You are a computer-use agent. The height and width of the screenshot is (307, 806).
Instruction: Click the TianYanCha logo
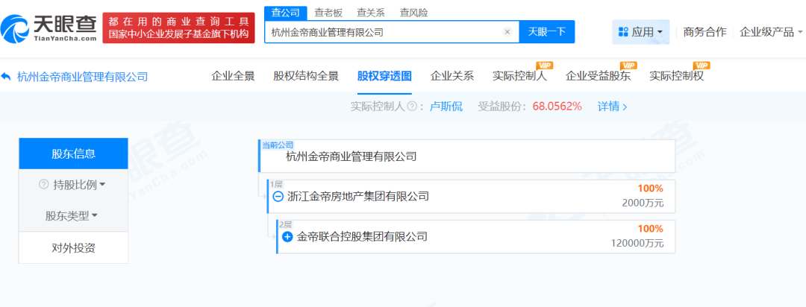[x=49, y=28]
